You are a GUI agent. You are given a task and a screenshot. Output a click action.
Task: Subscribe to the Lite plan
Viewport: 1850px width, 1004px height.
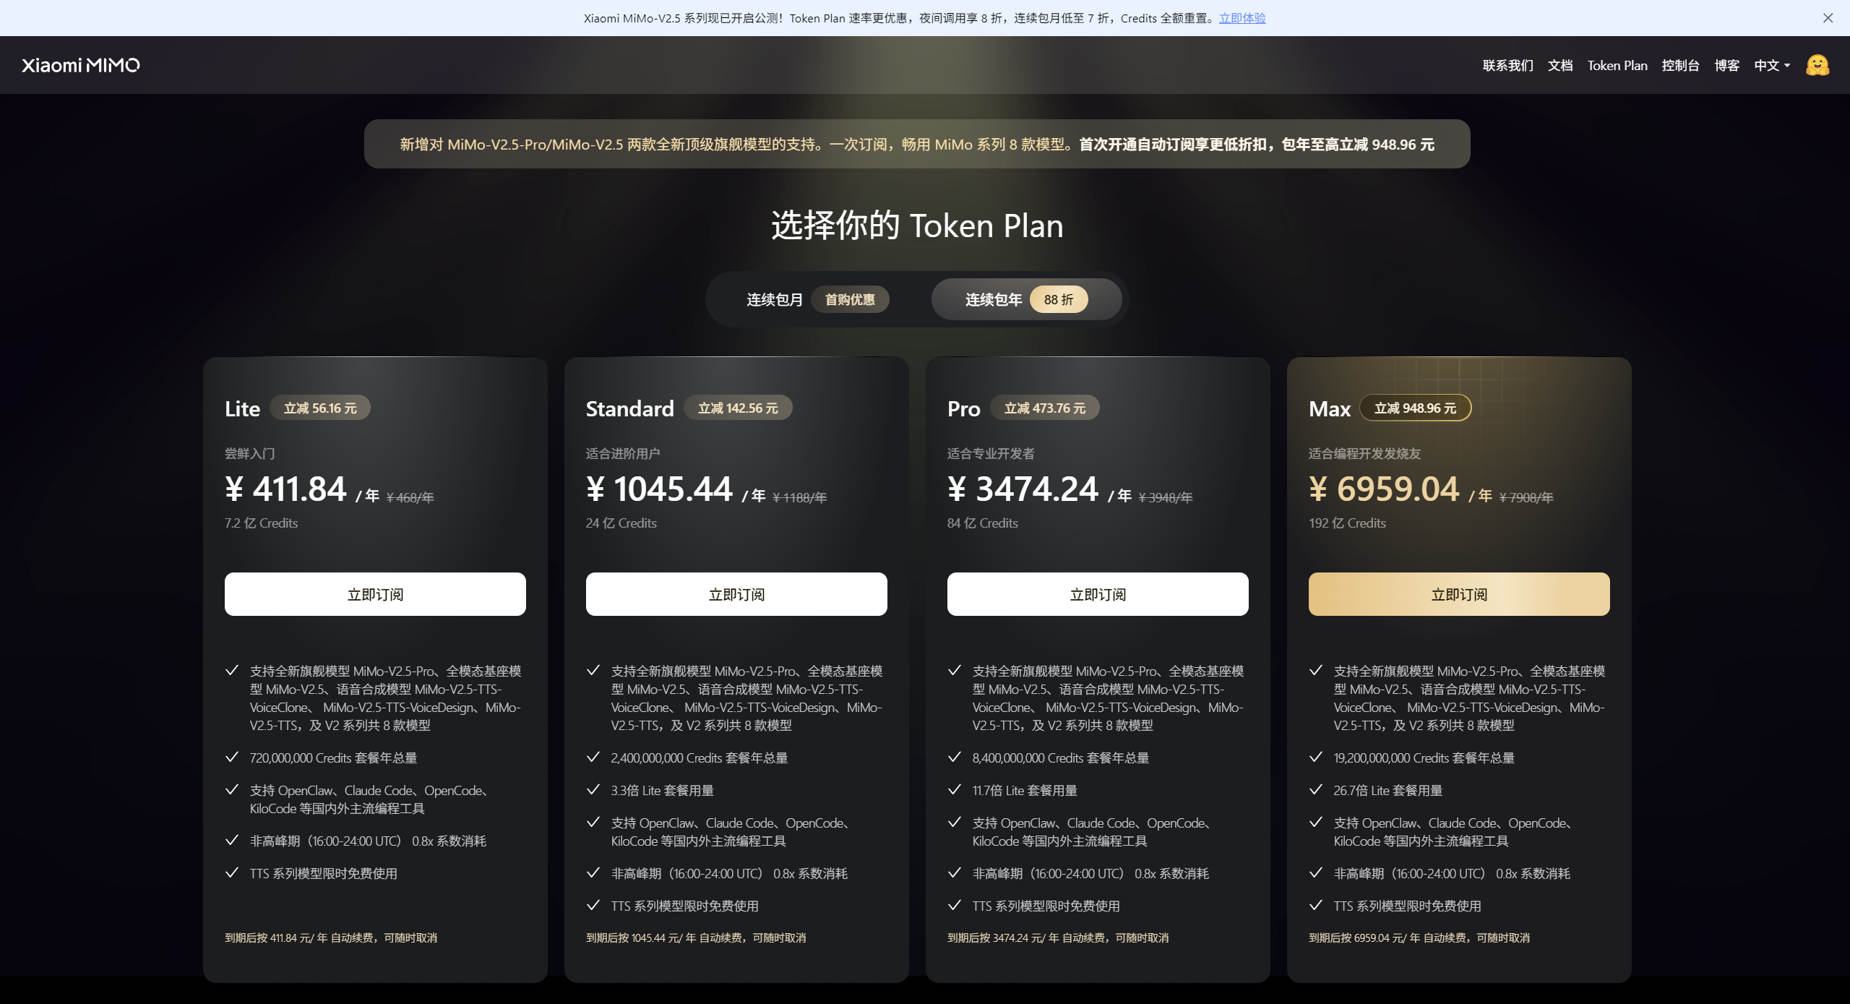pyautogui.click(x=375, y=594)
